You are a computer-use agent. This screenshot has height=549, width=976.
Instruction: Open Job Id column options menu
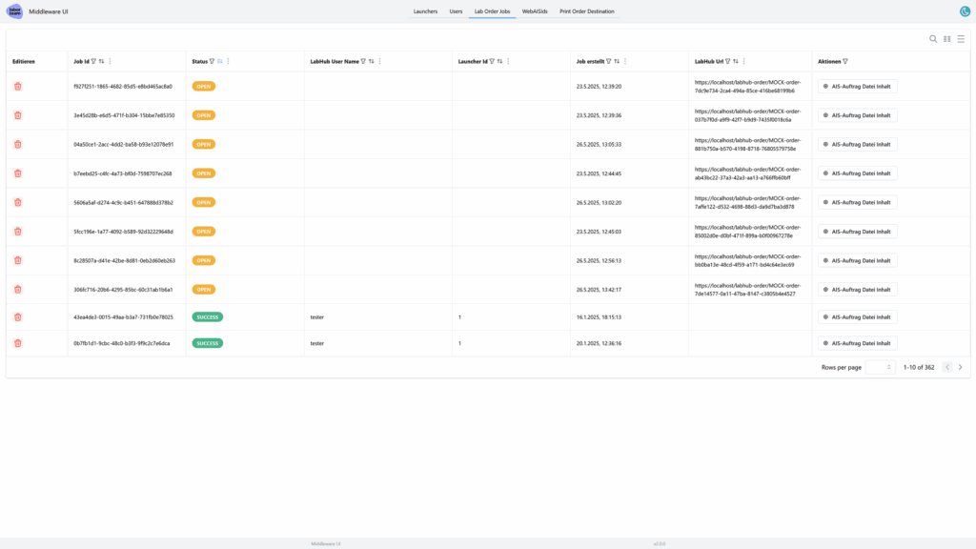[111, 62]
